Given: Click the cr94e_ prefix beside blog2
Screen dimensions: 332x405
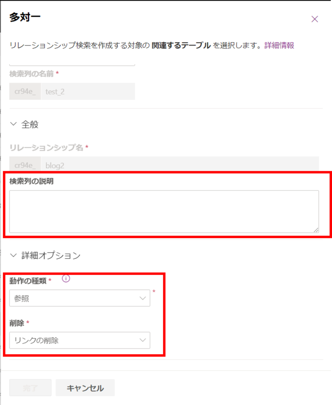Looking at the screenshot, I should 25,165.
